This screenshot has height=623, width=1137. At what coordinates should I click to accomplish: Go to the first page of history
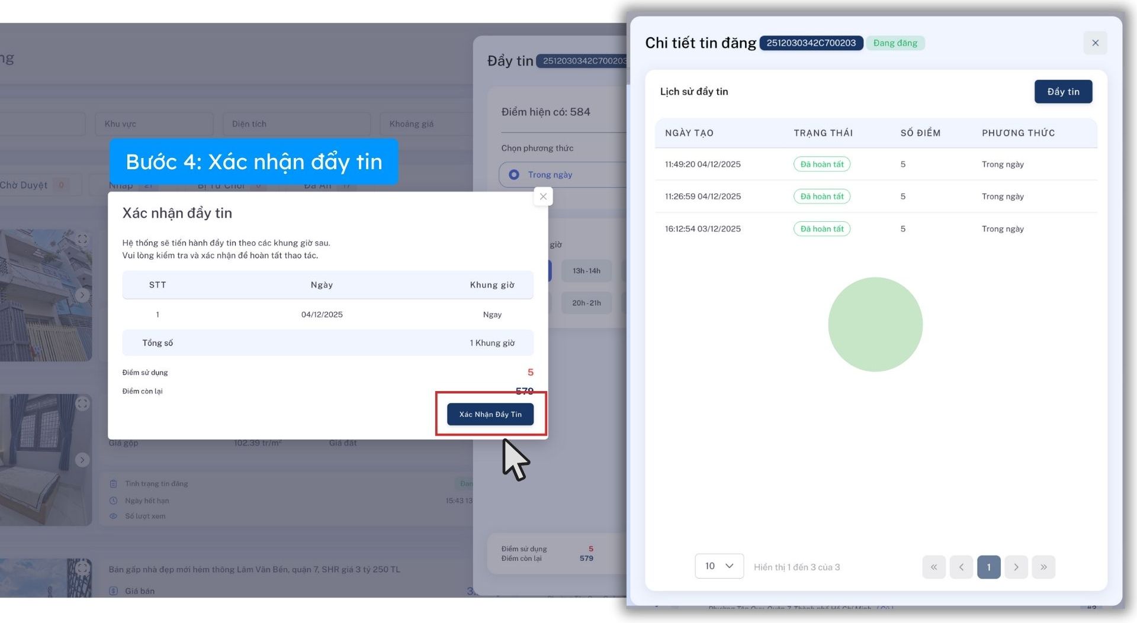pos(933,567)
